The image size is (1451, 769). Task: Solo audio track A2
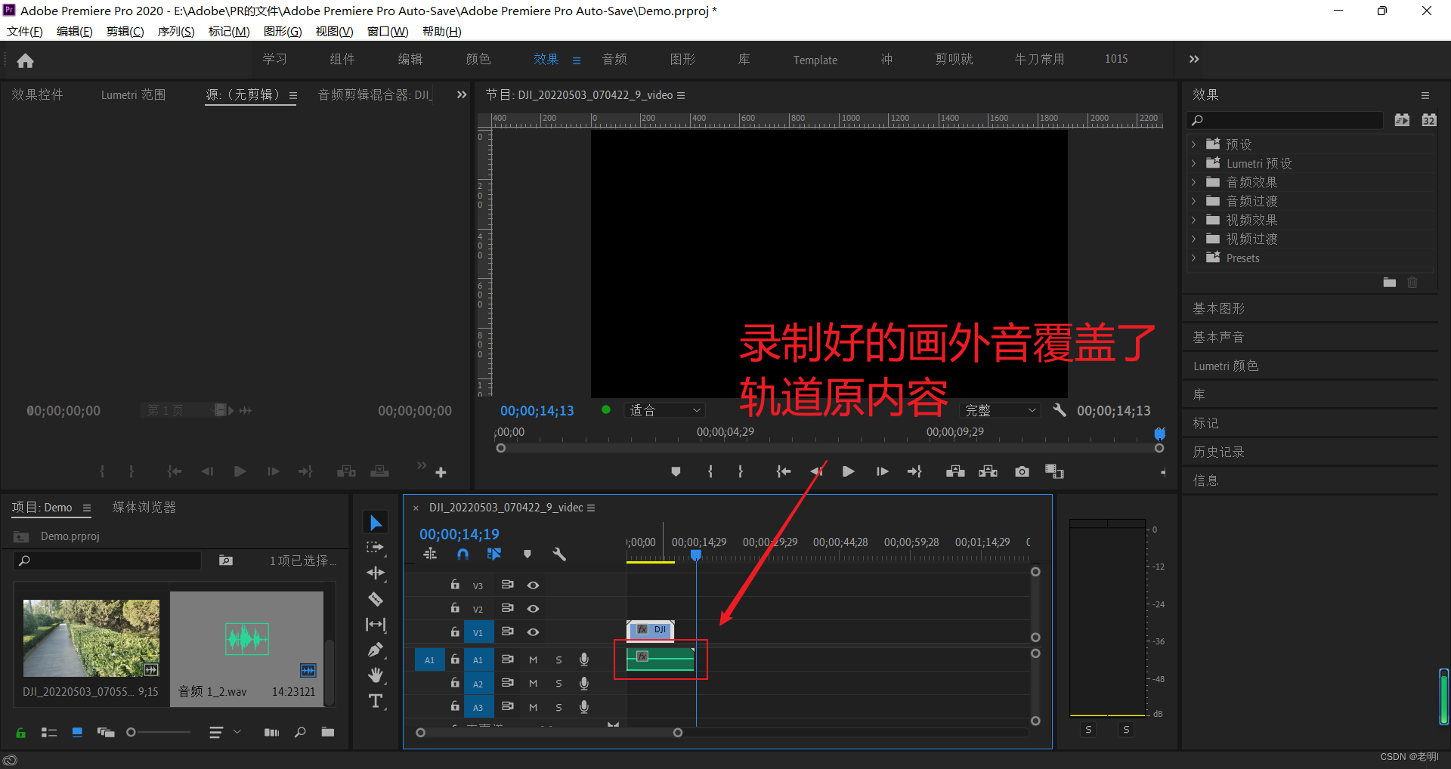pos(558,684)
